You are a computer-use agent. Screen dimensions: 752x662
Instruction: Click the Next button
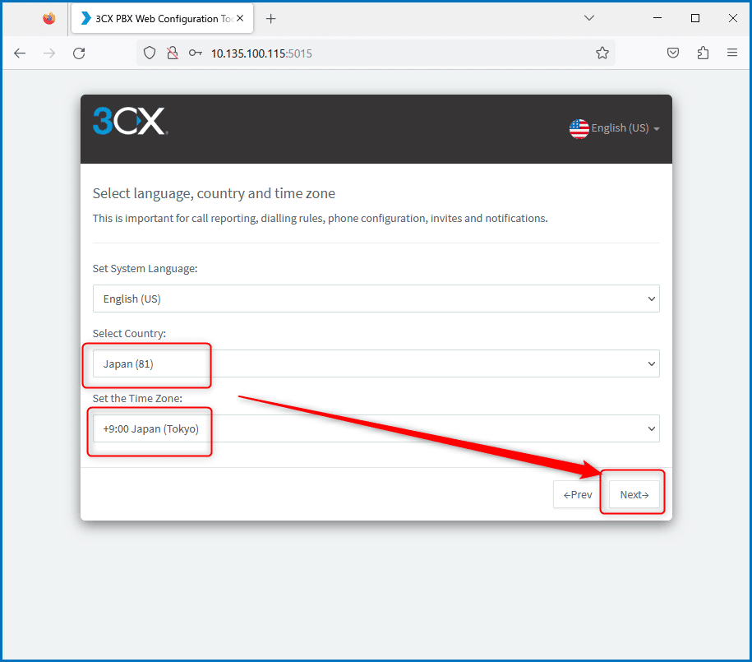pos(634,494)
